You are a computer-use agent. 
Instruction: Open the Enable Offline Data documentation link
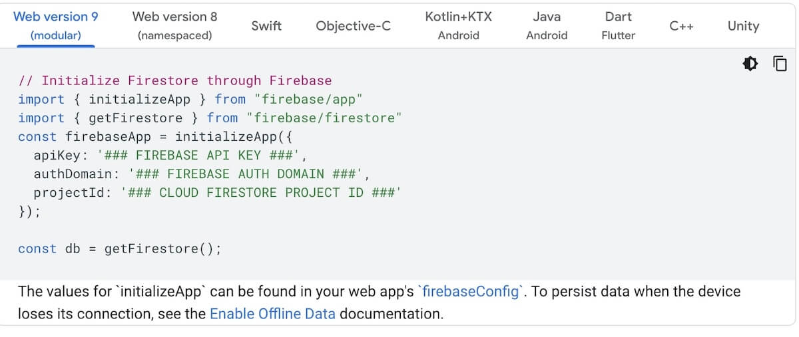tap(272, 314)
